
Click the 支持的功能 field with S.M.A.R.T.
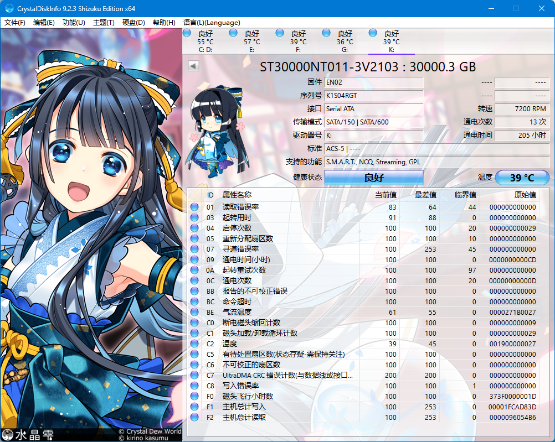pyautogui.click(x=437, y=162)
